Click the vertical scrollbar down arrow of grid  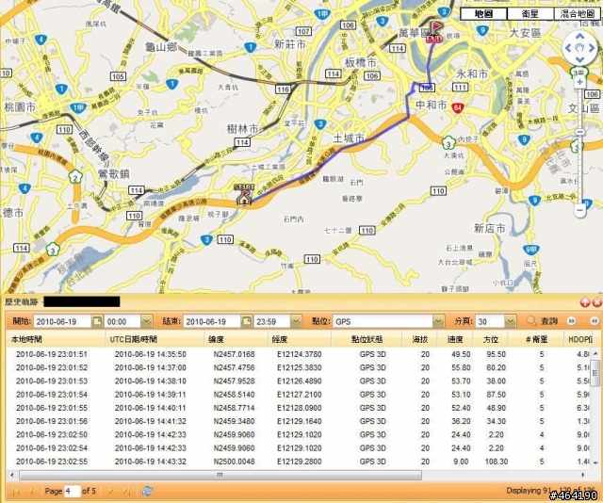click(x=595, y=463)
